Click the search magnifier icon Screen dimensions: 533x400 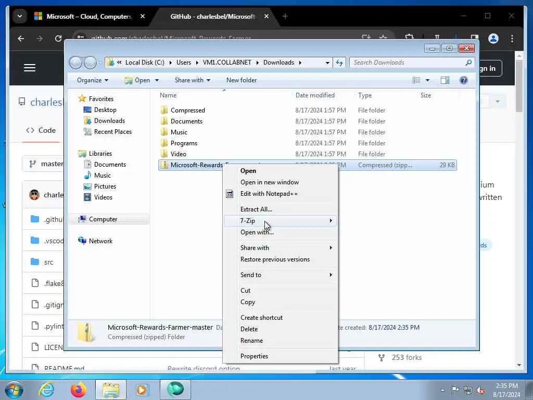click(468, 63)
